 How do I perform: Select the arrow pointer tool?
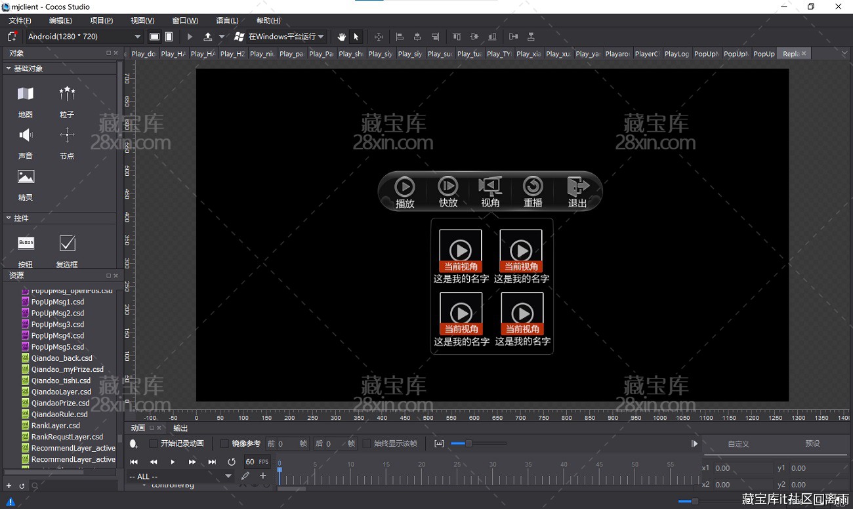[x=356, y=37]
